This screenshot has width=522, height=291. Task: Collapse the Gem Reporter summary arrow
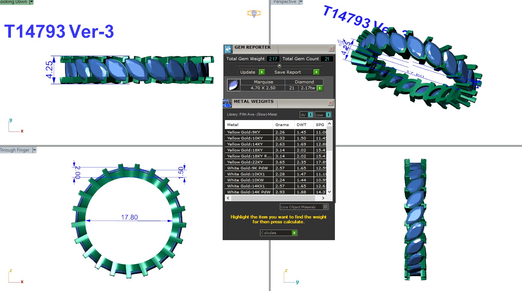click(279, 65)
